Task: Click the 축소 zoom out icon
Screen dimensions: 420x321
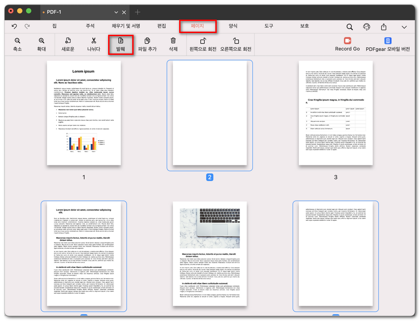Action: [17, 41]
